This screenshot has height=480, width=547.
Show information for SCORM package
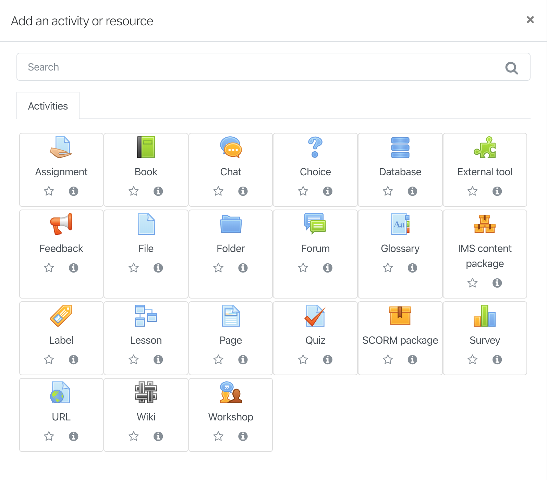point(412,359)
